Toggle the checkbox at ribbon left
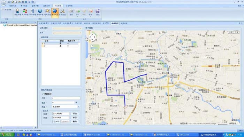This screenshot has height=137, width=244. click(3, 10)
